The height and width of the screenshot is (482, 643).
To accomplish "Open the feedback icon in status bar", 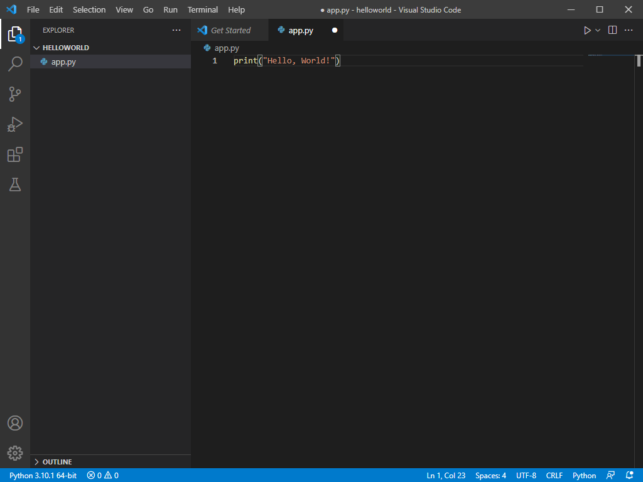I will coord(610,476).
